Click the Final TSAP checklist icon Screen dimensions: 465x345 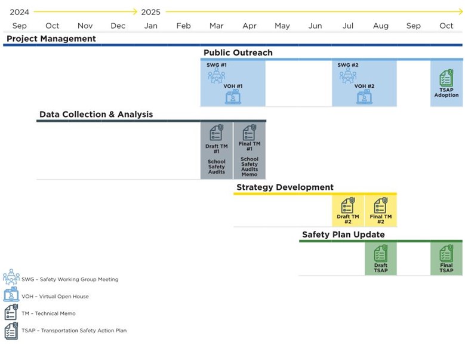click(x=446, y=253)
